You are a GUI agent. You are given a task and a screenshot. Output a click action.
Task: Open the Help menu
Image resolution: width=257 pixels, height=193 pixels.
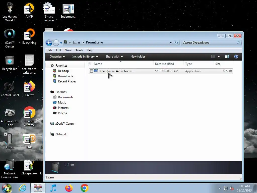tap(90, 50)
